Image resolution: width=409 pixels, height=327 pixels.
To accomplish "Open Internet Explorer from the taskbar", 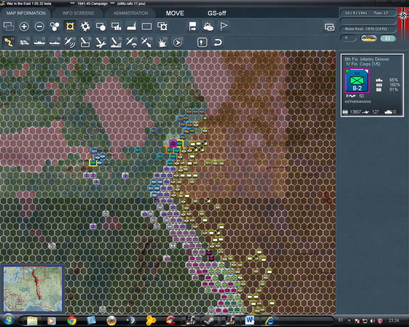I will (x=270, y=321).
